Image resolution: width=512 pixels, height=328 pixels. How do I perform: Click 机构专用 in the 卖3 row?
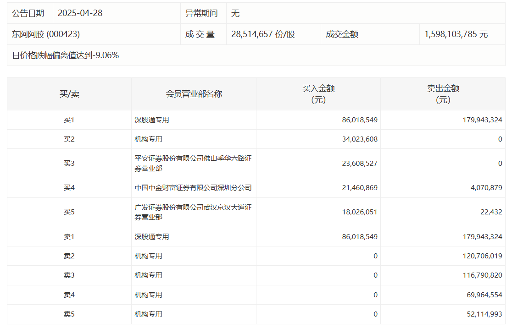(148, 275)
